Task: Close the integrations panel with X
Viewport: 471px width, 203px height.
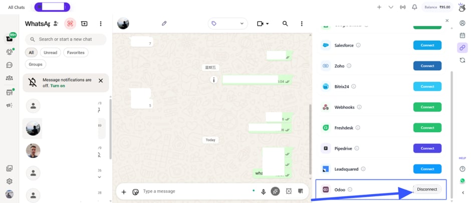Action: 447,21
